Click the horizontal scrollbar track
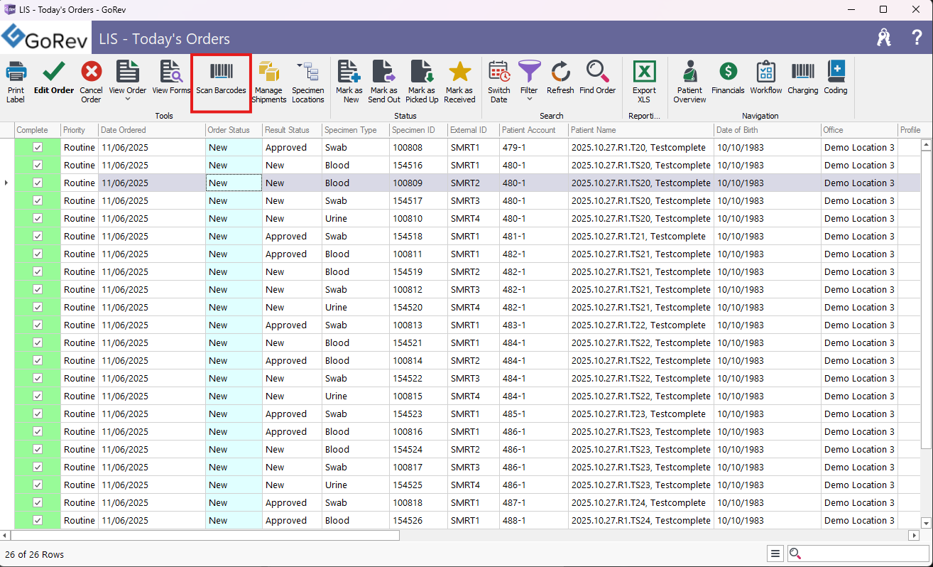Viewport: 933px width, 567px height. point(639,535)
